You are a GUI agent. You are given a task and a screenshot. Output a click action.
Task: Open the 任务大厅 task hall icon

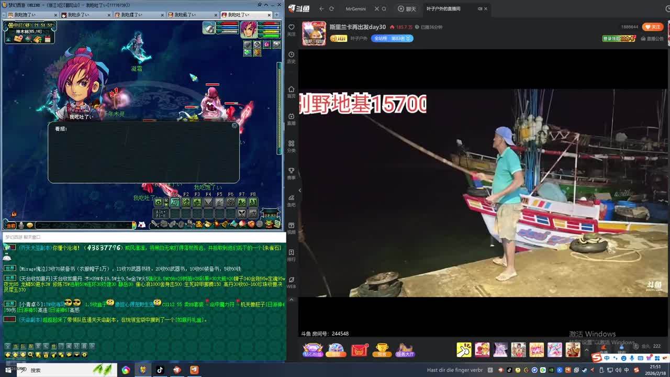pyautogui.click(x=405, y=350)
